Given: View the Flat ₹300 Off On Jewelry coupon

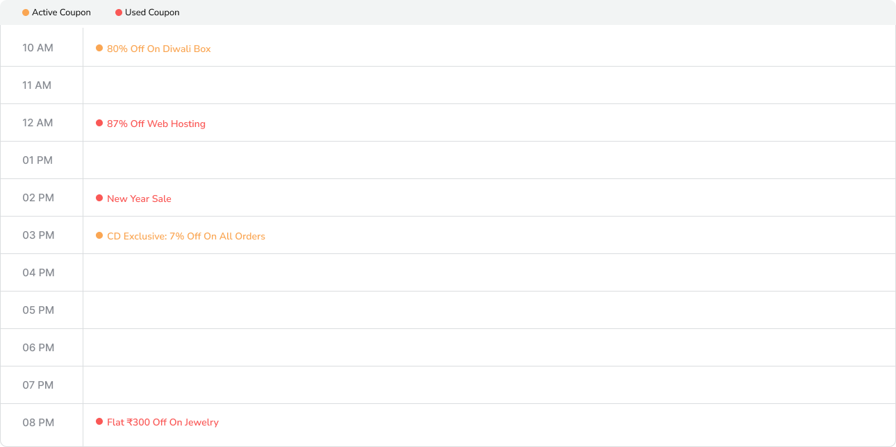Looking at the screenshot, I should (163, 422).
